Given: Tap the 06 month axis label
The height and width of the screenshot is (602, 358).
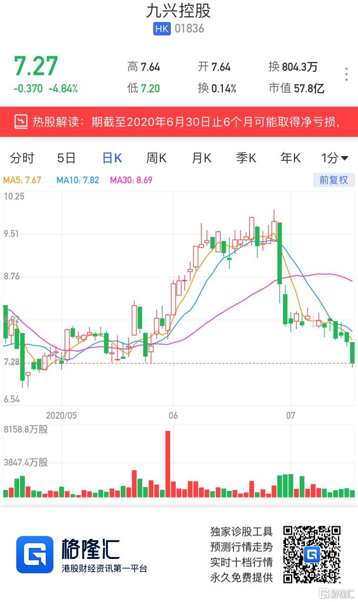Looking at the screenshot, I should pos(173,415).
